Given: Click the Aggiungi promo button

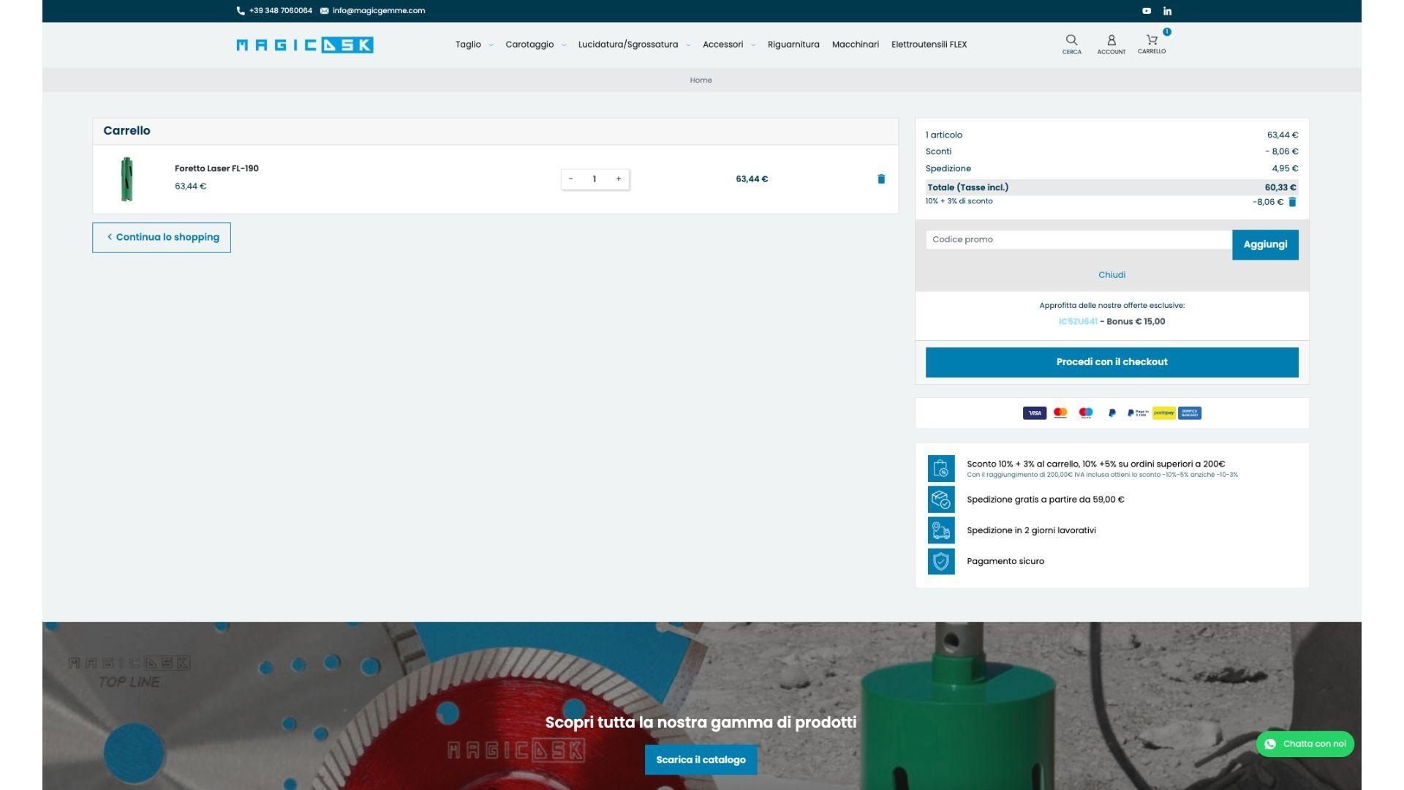Looking at the screenshot, I should coord(1265,245).
